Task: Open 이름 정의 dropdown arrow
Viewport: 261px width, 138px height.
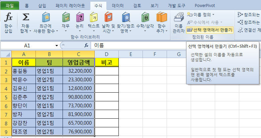Action: click(213, 15)
